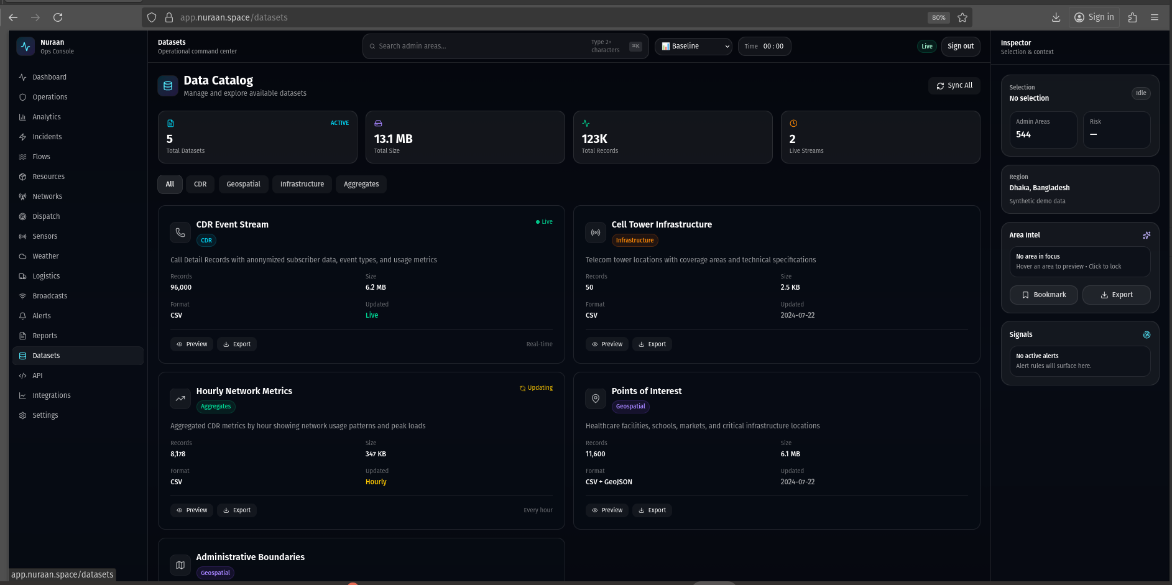Open the browser zoom level 80% control
Screen dimensions: 1172x585
point(938,17)
